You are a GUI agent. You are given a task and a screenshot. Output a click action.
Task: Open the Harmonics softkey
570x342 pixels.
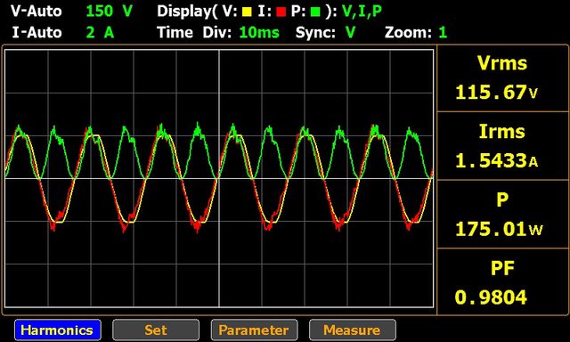coord(58,330)
